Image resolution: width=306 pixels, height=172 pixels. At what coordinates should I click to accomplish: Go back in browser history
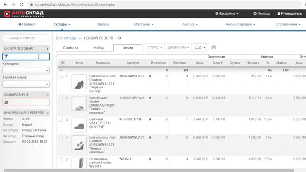coord(5,4)
